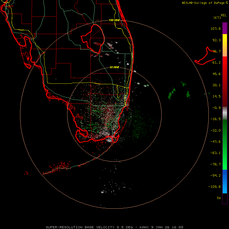
Task: Select the -94.2 legend value
Action: [x=216, y=175]
